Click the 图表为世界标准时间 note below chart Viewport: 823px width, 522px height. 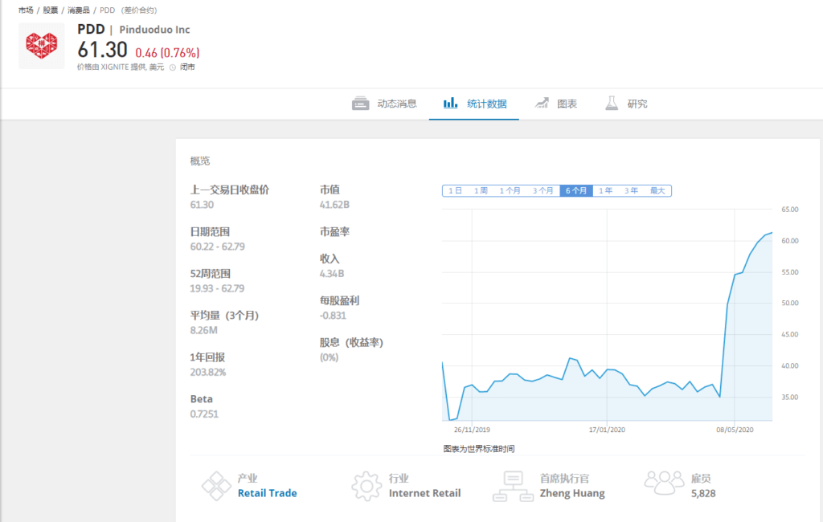click(479, 449)
